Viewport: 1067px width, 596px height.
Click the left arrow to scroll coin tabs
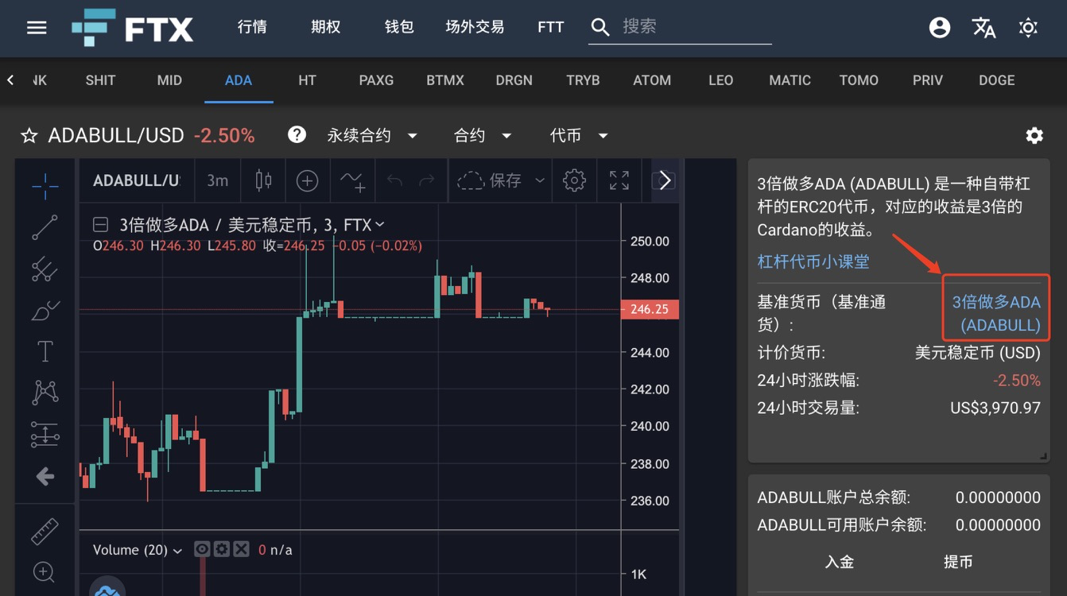tap(10, 79)
